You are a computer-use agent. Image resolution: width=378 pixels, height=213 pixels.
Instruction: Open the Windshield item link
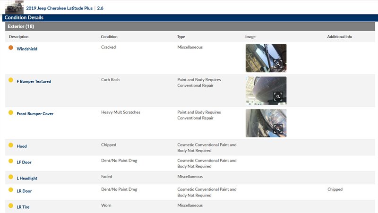pyautogui.click(x=27, y=49)
